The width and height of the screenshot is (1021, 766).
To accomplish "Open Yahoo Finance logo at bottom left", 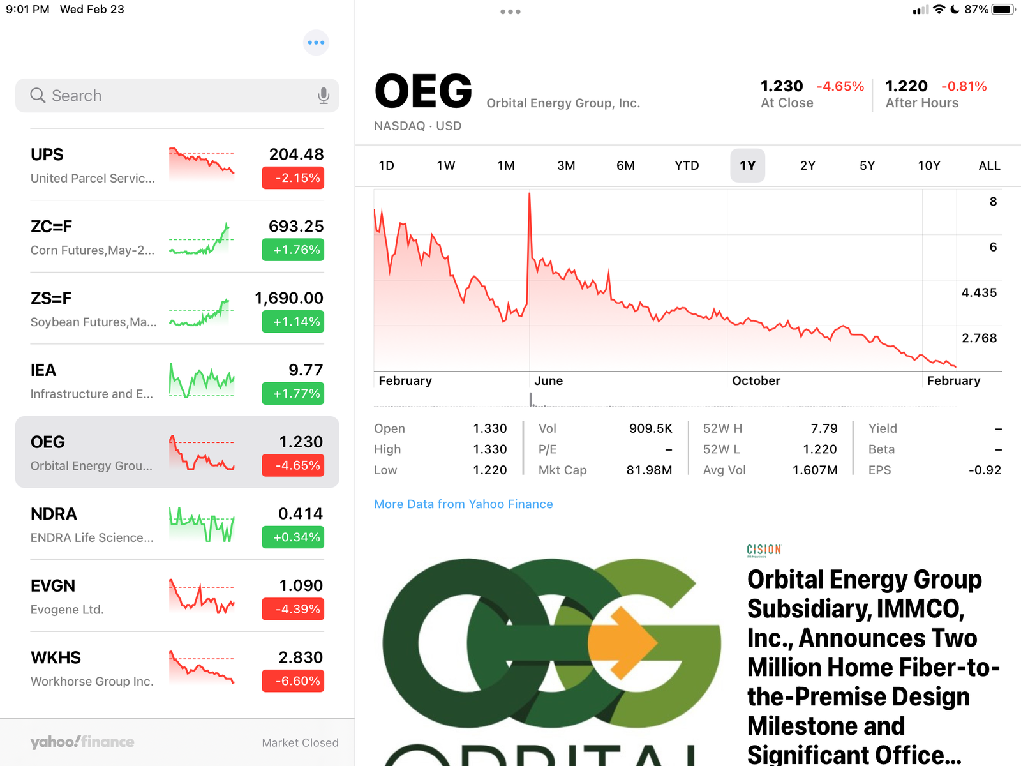I will click(x=82, y=742).
